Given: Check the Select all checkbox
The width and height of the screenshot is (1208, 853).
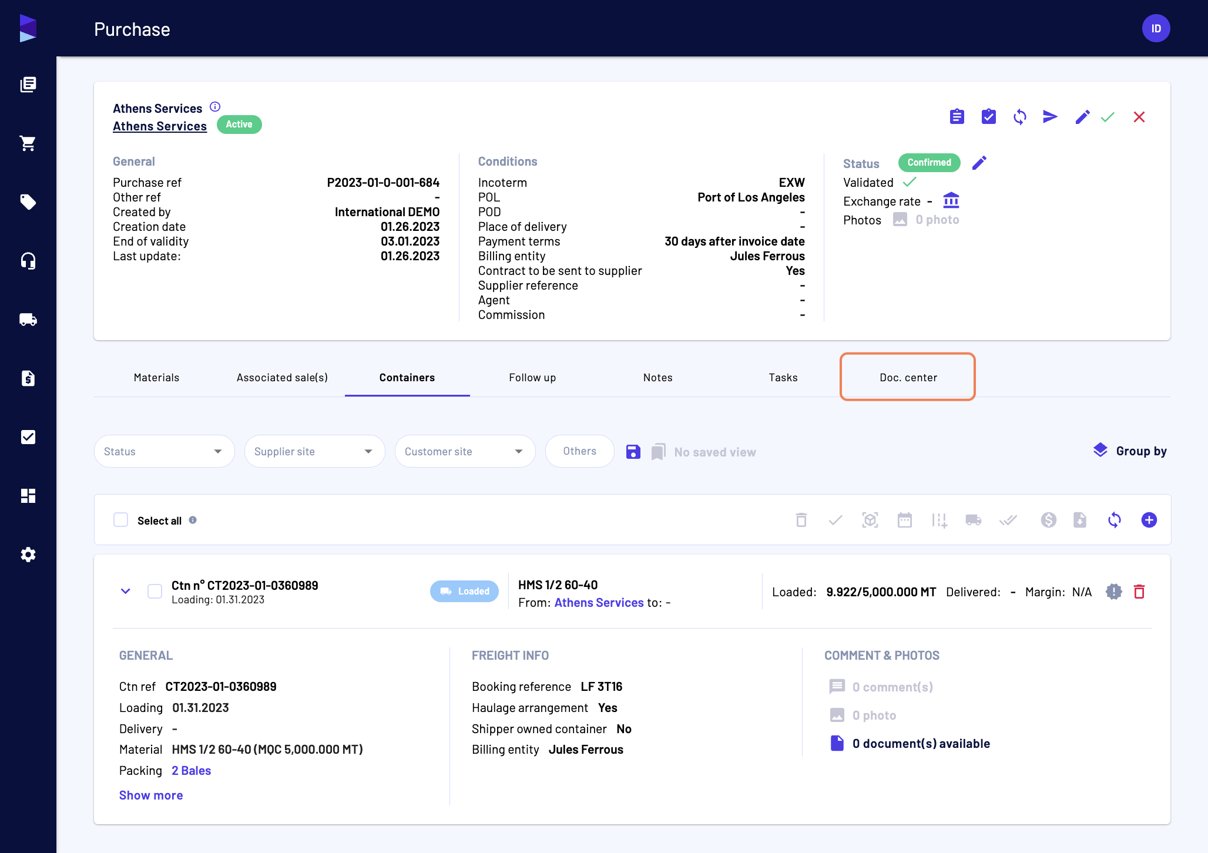Looking at the screenshot, I should pyautogui.click(x=120, y=520).
